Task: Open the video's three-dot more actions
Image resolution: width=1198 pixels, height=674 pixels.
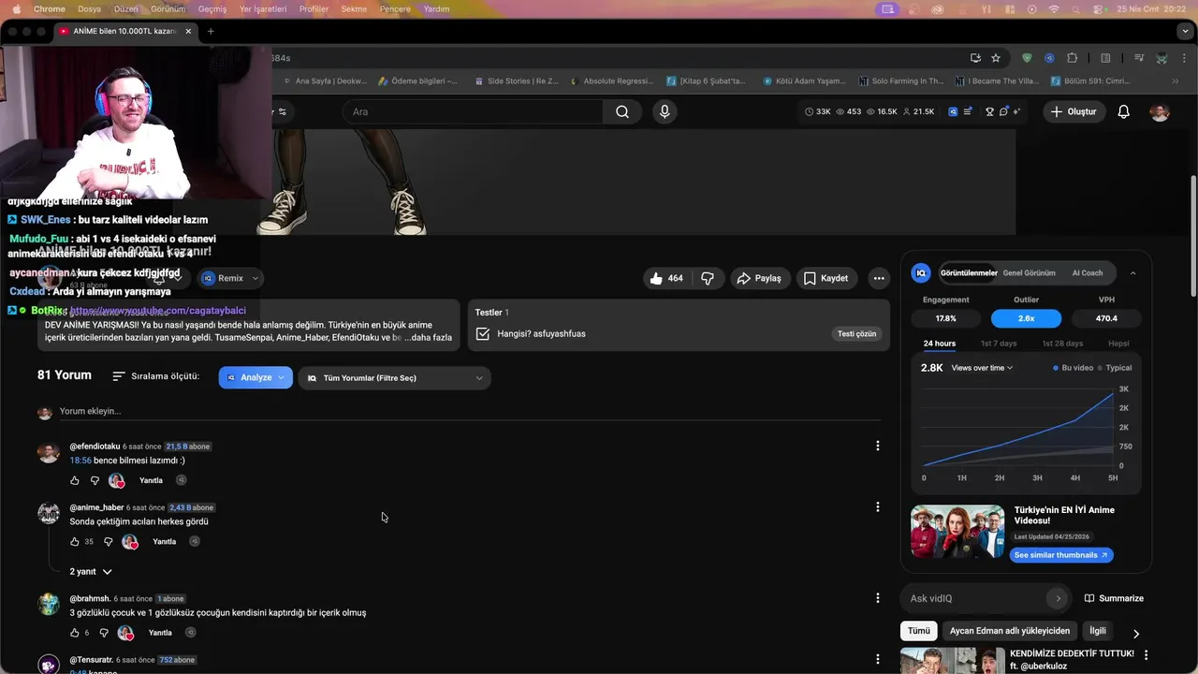Action: [x=878, y=278]
